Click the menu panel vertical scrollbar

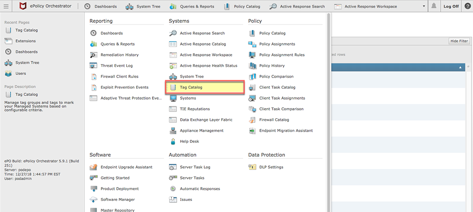[328, 112]
